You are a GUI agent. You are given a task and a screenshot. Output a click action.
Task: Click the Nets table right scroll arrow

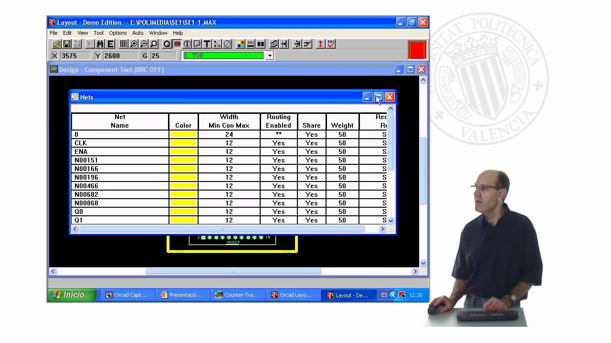(x=382, y=229)
